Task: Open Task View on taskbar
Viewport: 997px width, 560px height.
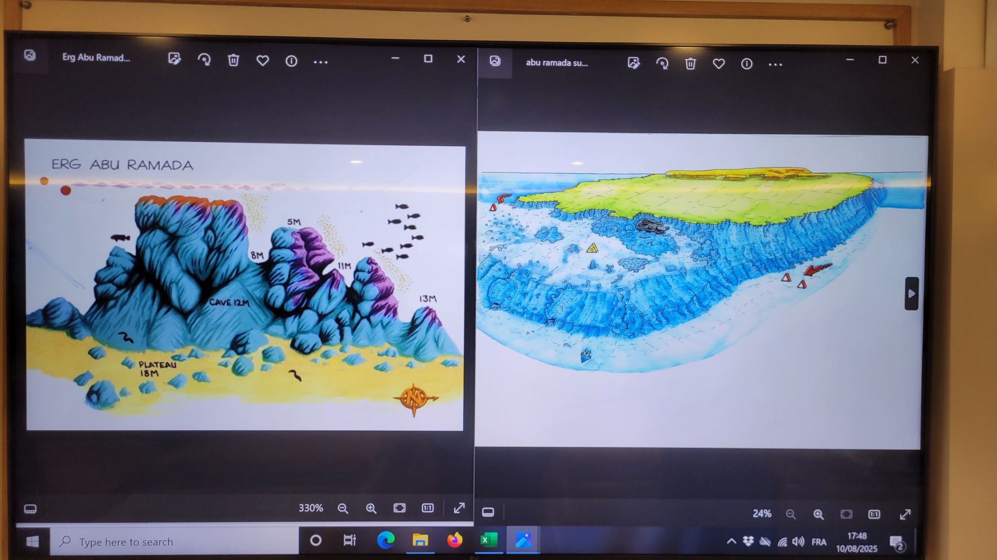Action: (x=350, y=540)
